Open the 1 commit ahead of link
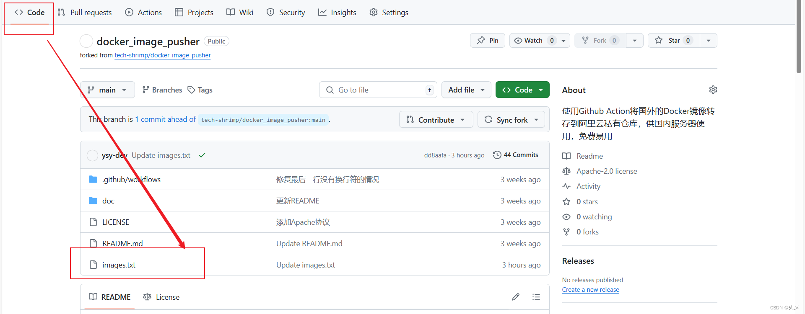The height and width of the screenshot is (314, 805). tap(165, 120)
